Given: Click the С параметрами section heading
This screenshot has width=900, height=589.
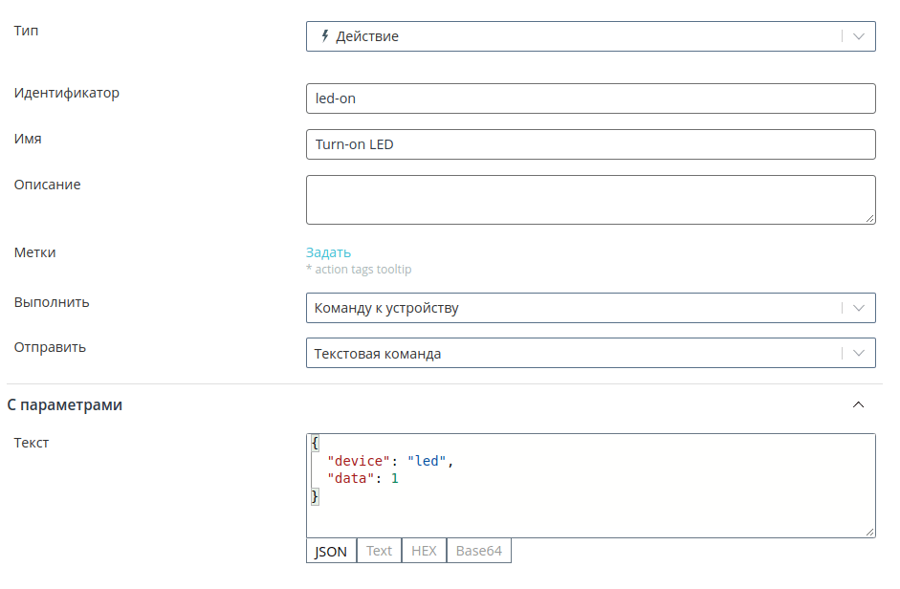Looking at the screenshot, I should (x=64, y=404).
